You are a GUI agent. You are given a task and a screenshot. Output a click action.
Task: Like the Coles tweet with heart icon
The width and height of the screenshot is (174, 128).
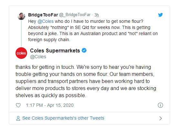[18, 105]
